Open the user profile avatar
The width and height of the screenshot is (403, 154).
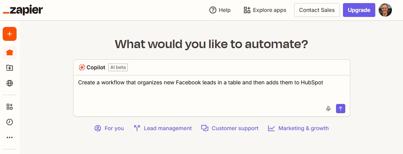[385, 10]
